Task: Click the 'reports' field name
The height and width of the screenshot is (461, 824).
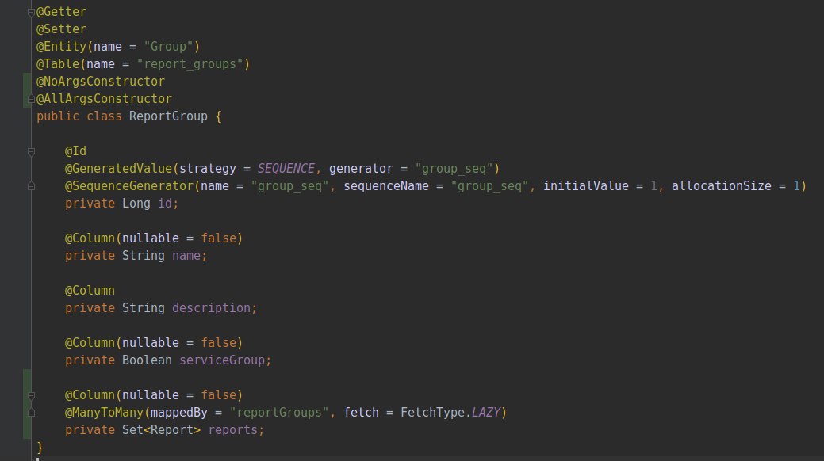Action: 233,429
